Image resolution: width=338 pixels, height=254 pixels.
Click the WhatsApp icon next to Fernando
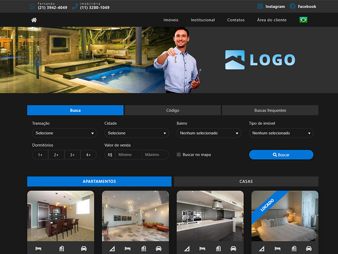coord(33,6)
